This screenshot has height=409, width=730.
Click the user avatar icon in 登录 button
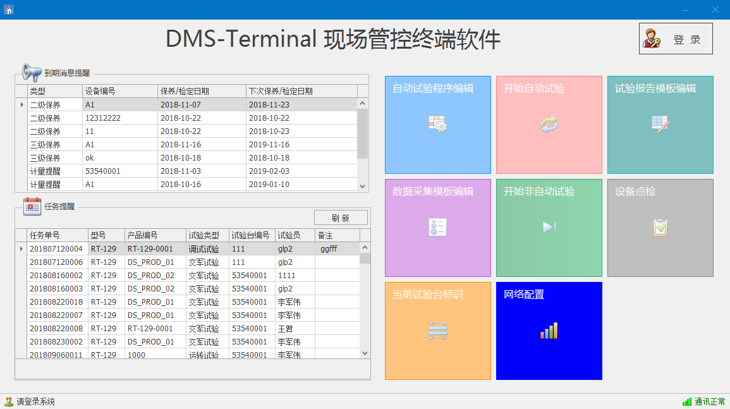point(652,39)
